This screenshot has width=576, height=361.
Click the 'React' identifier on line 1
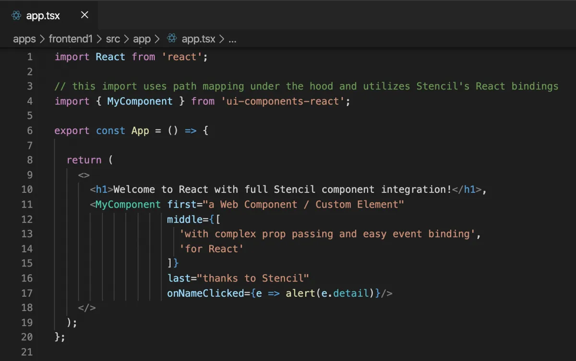(110, 57)
